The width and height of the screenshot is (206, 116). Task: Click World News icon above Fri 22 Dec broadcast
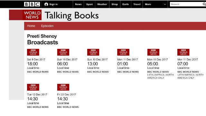63,87
